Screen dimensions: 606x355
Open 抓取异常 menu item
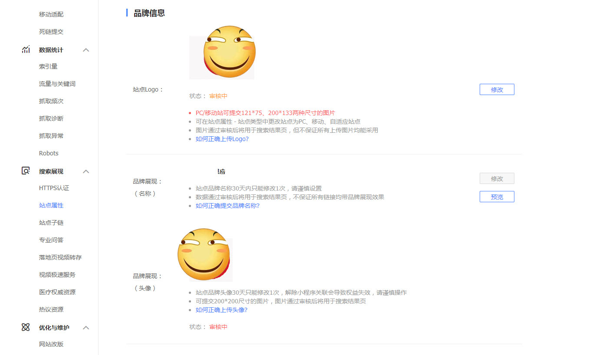51,136
